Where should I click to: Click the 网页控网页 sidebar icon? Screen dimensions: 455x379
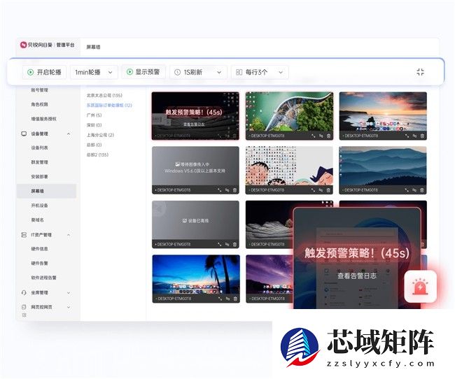pyautogui.click(x=24, y=307)
